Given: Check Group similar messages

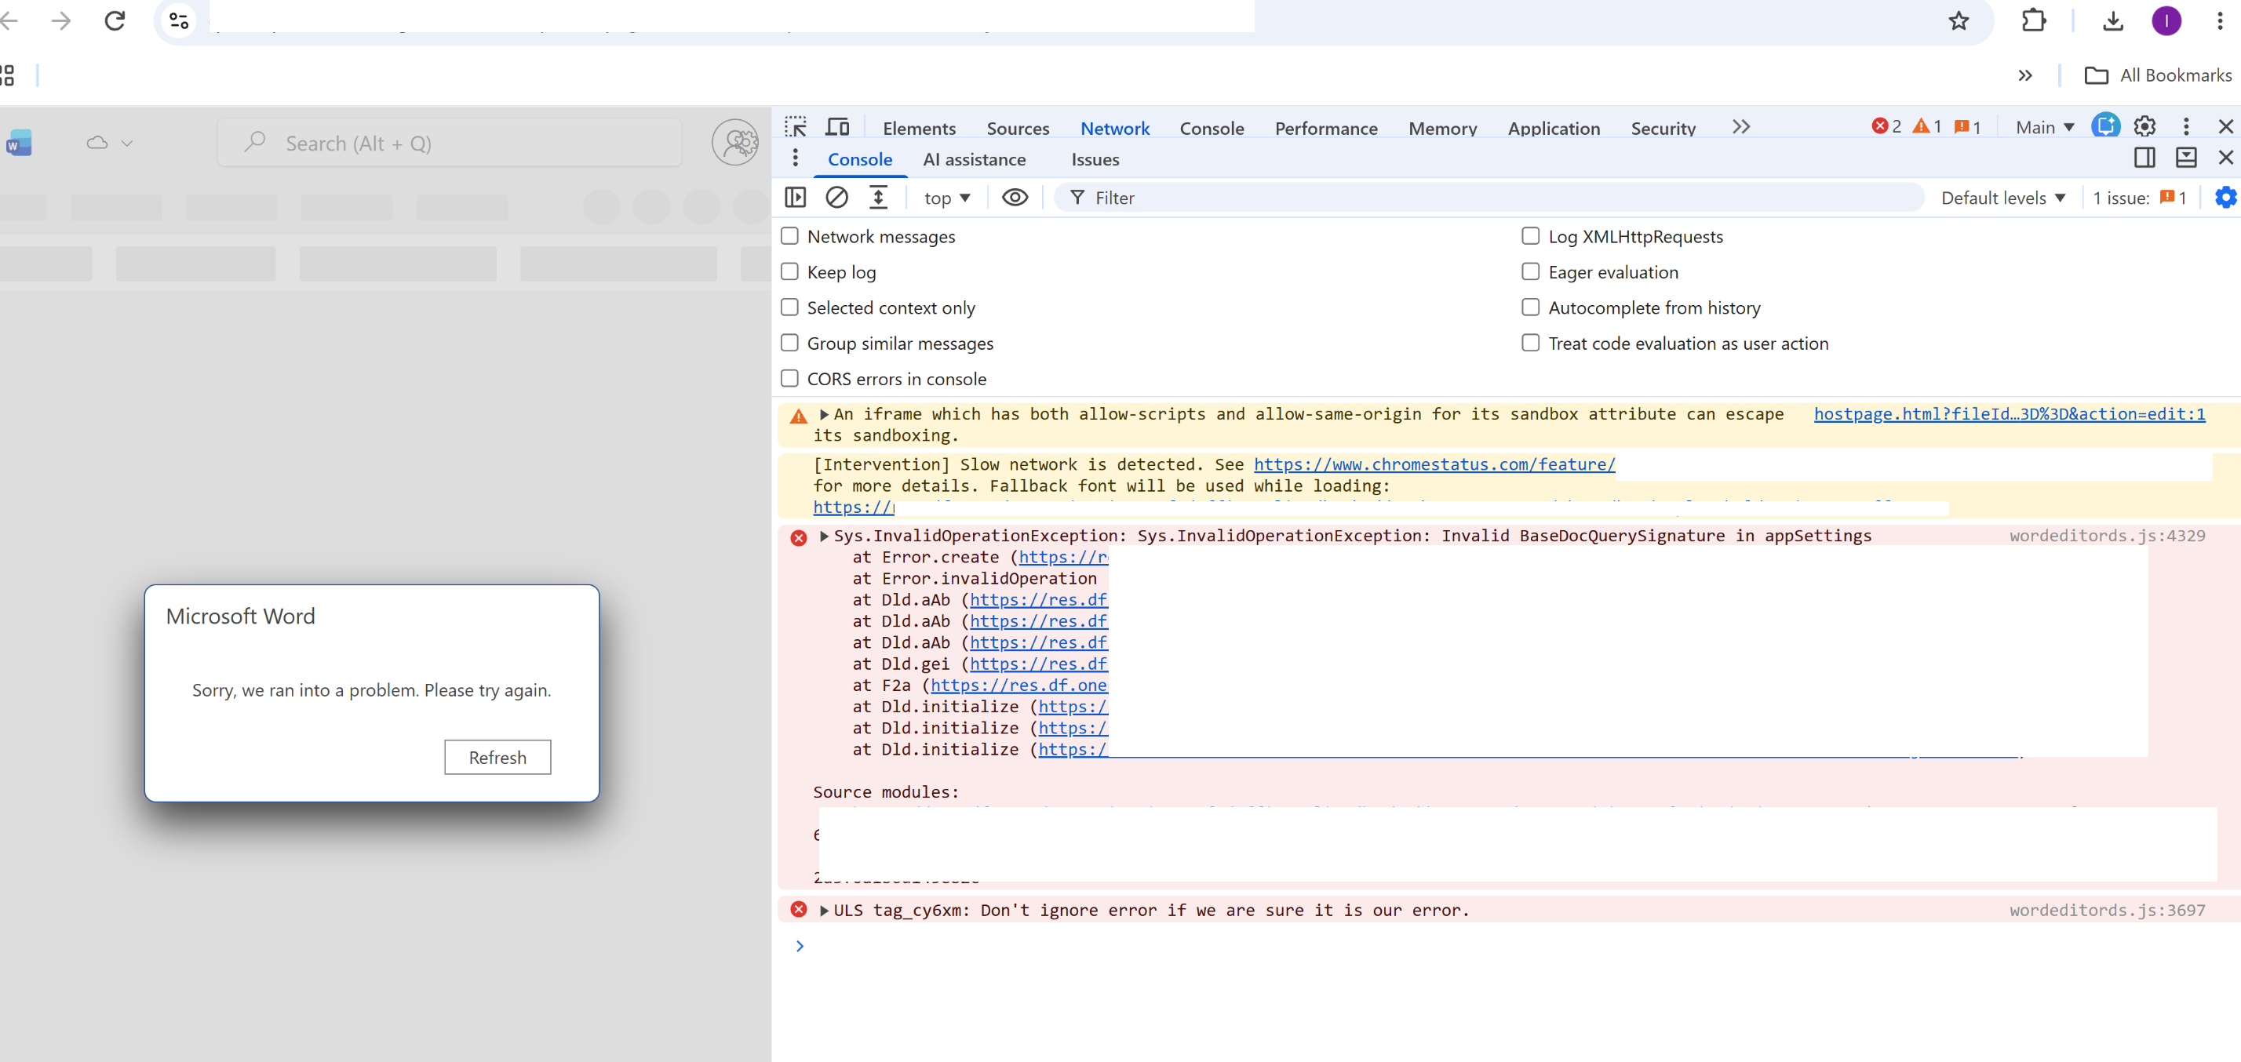Looking at the screenshot, I should (x=789, y=344).
